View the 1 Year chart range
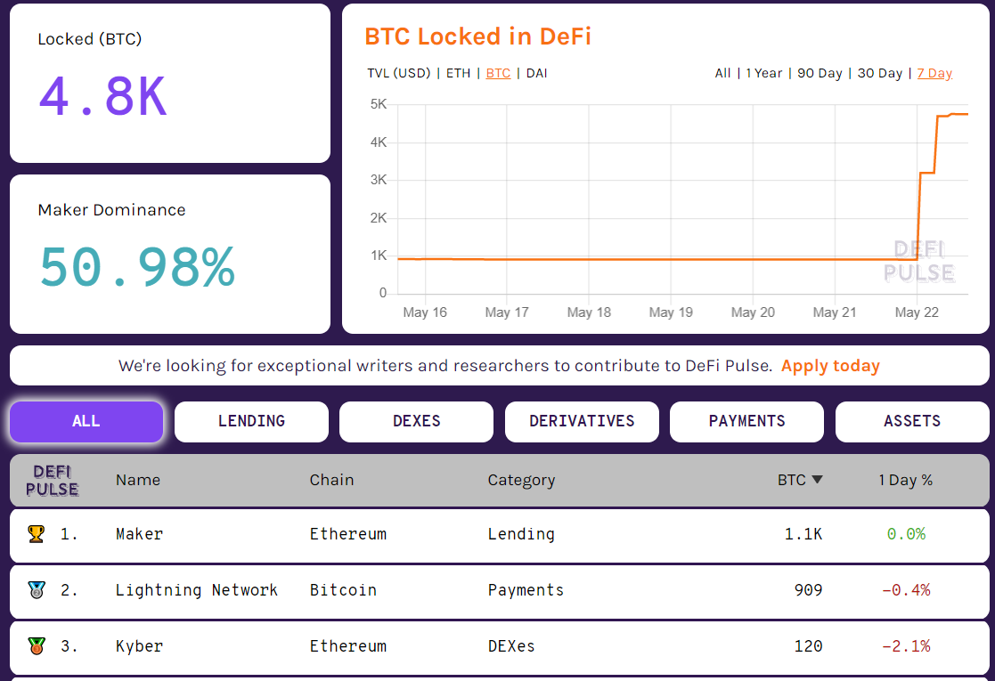The width and height of the screenshot is (995, 681). [763, 73]
